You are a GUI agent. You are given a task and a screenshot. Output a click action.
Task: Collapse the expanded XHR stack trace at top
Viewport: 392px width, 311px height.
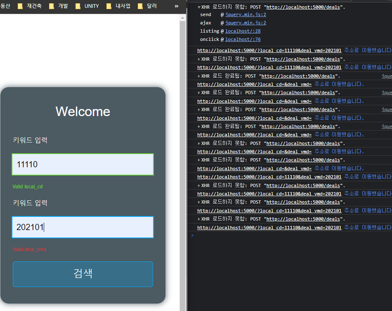pyautogui.click(x=199, y=7)
